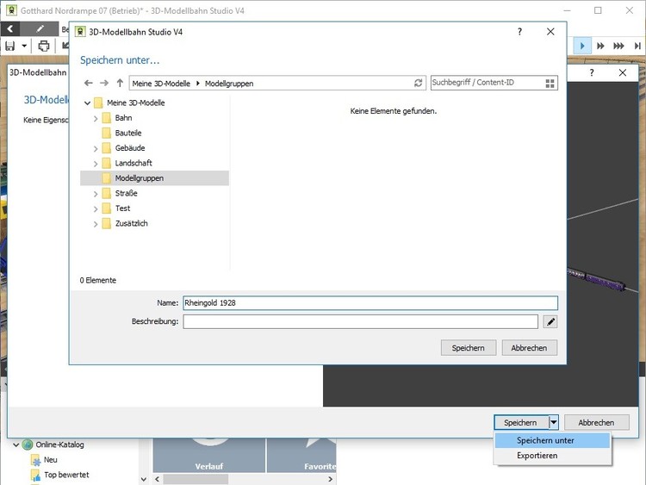Click the horizontal scrollbar thumb in catalog
This screenshot has width=646, height=485.
tap(196, 479)
